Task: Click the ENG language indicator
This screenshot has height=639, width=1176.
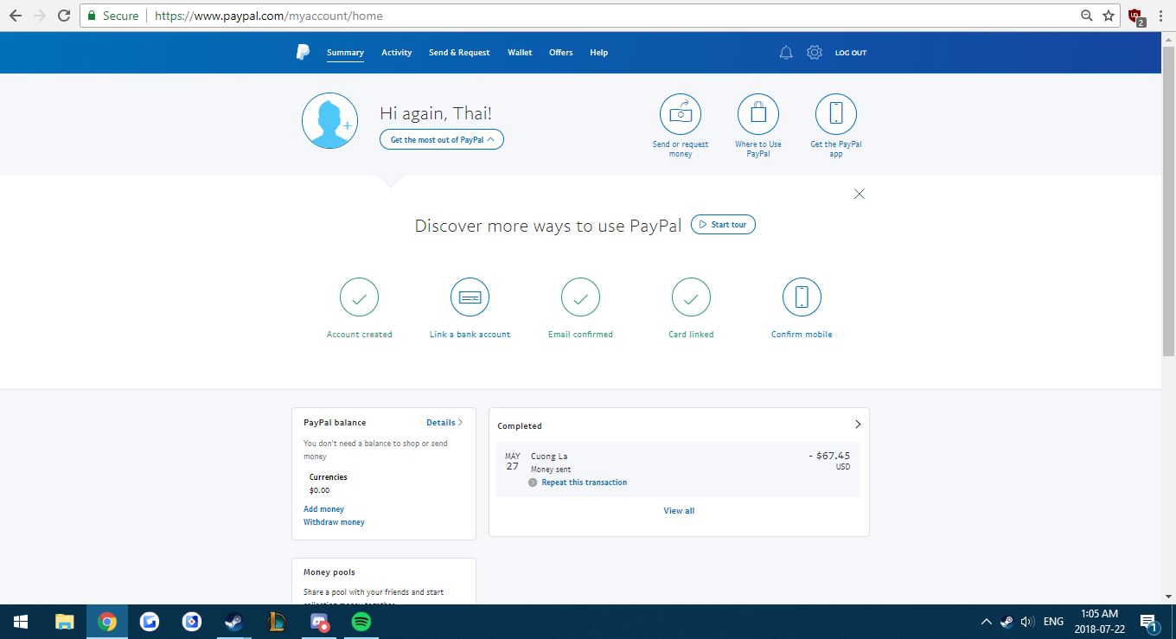Action: [1053, 622]
